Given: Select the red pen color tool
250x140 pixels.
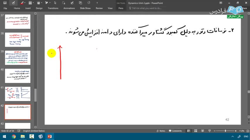Looking at the screenshot, I should click(x=22, y=3).
